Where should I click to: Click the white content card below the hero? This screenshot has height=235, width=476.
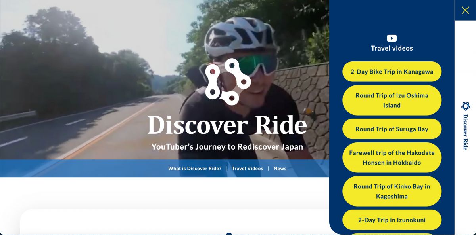coord(175,222)
